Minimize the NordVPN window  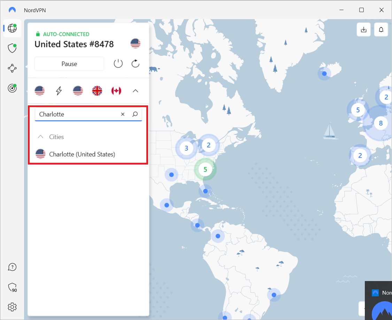click(341, 10)
